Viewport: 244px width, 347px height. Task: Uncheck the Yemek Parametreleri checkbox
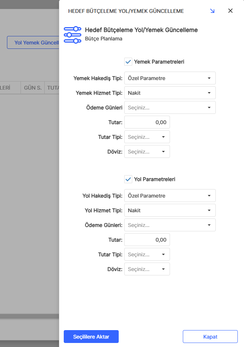pos(128,62)
